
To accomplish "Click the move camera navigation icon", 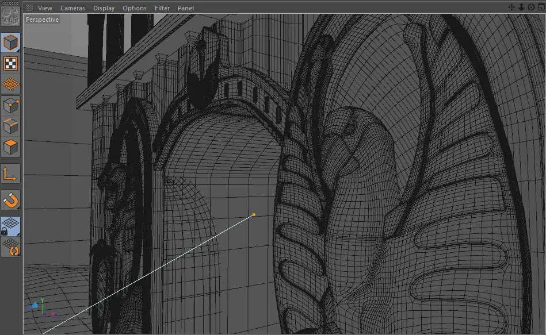I will [x=511, y=7].
